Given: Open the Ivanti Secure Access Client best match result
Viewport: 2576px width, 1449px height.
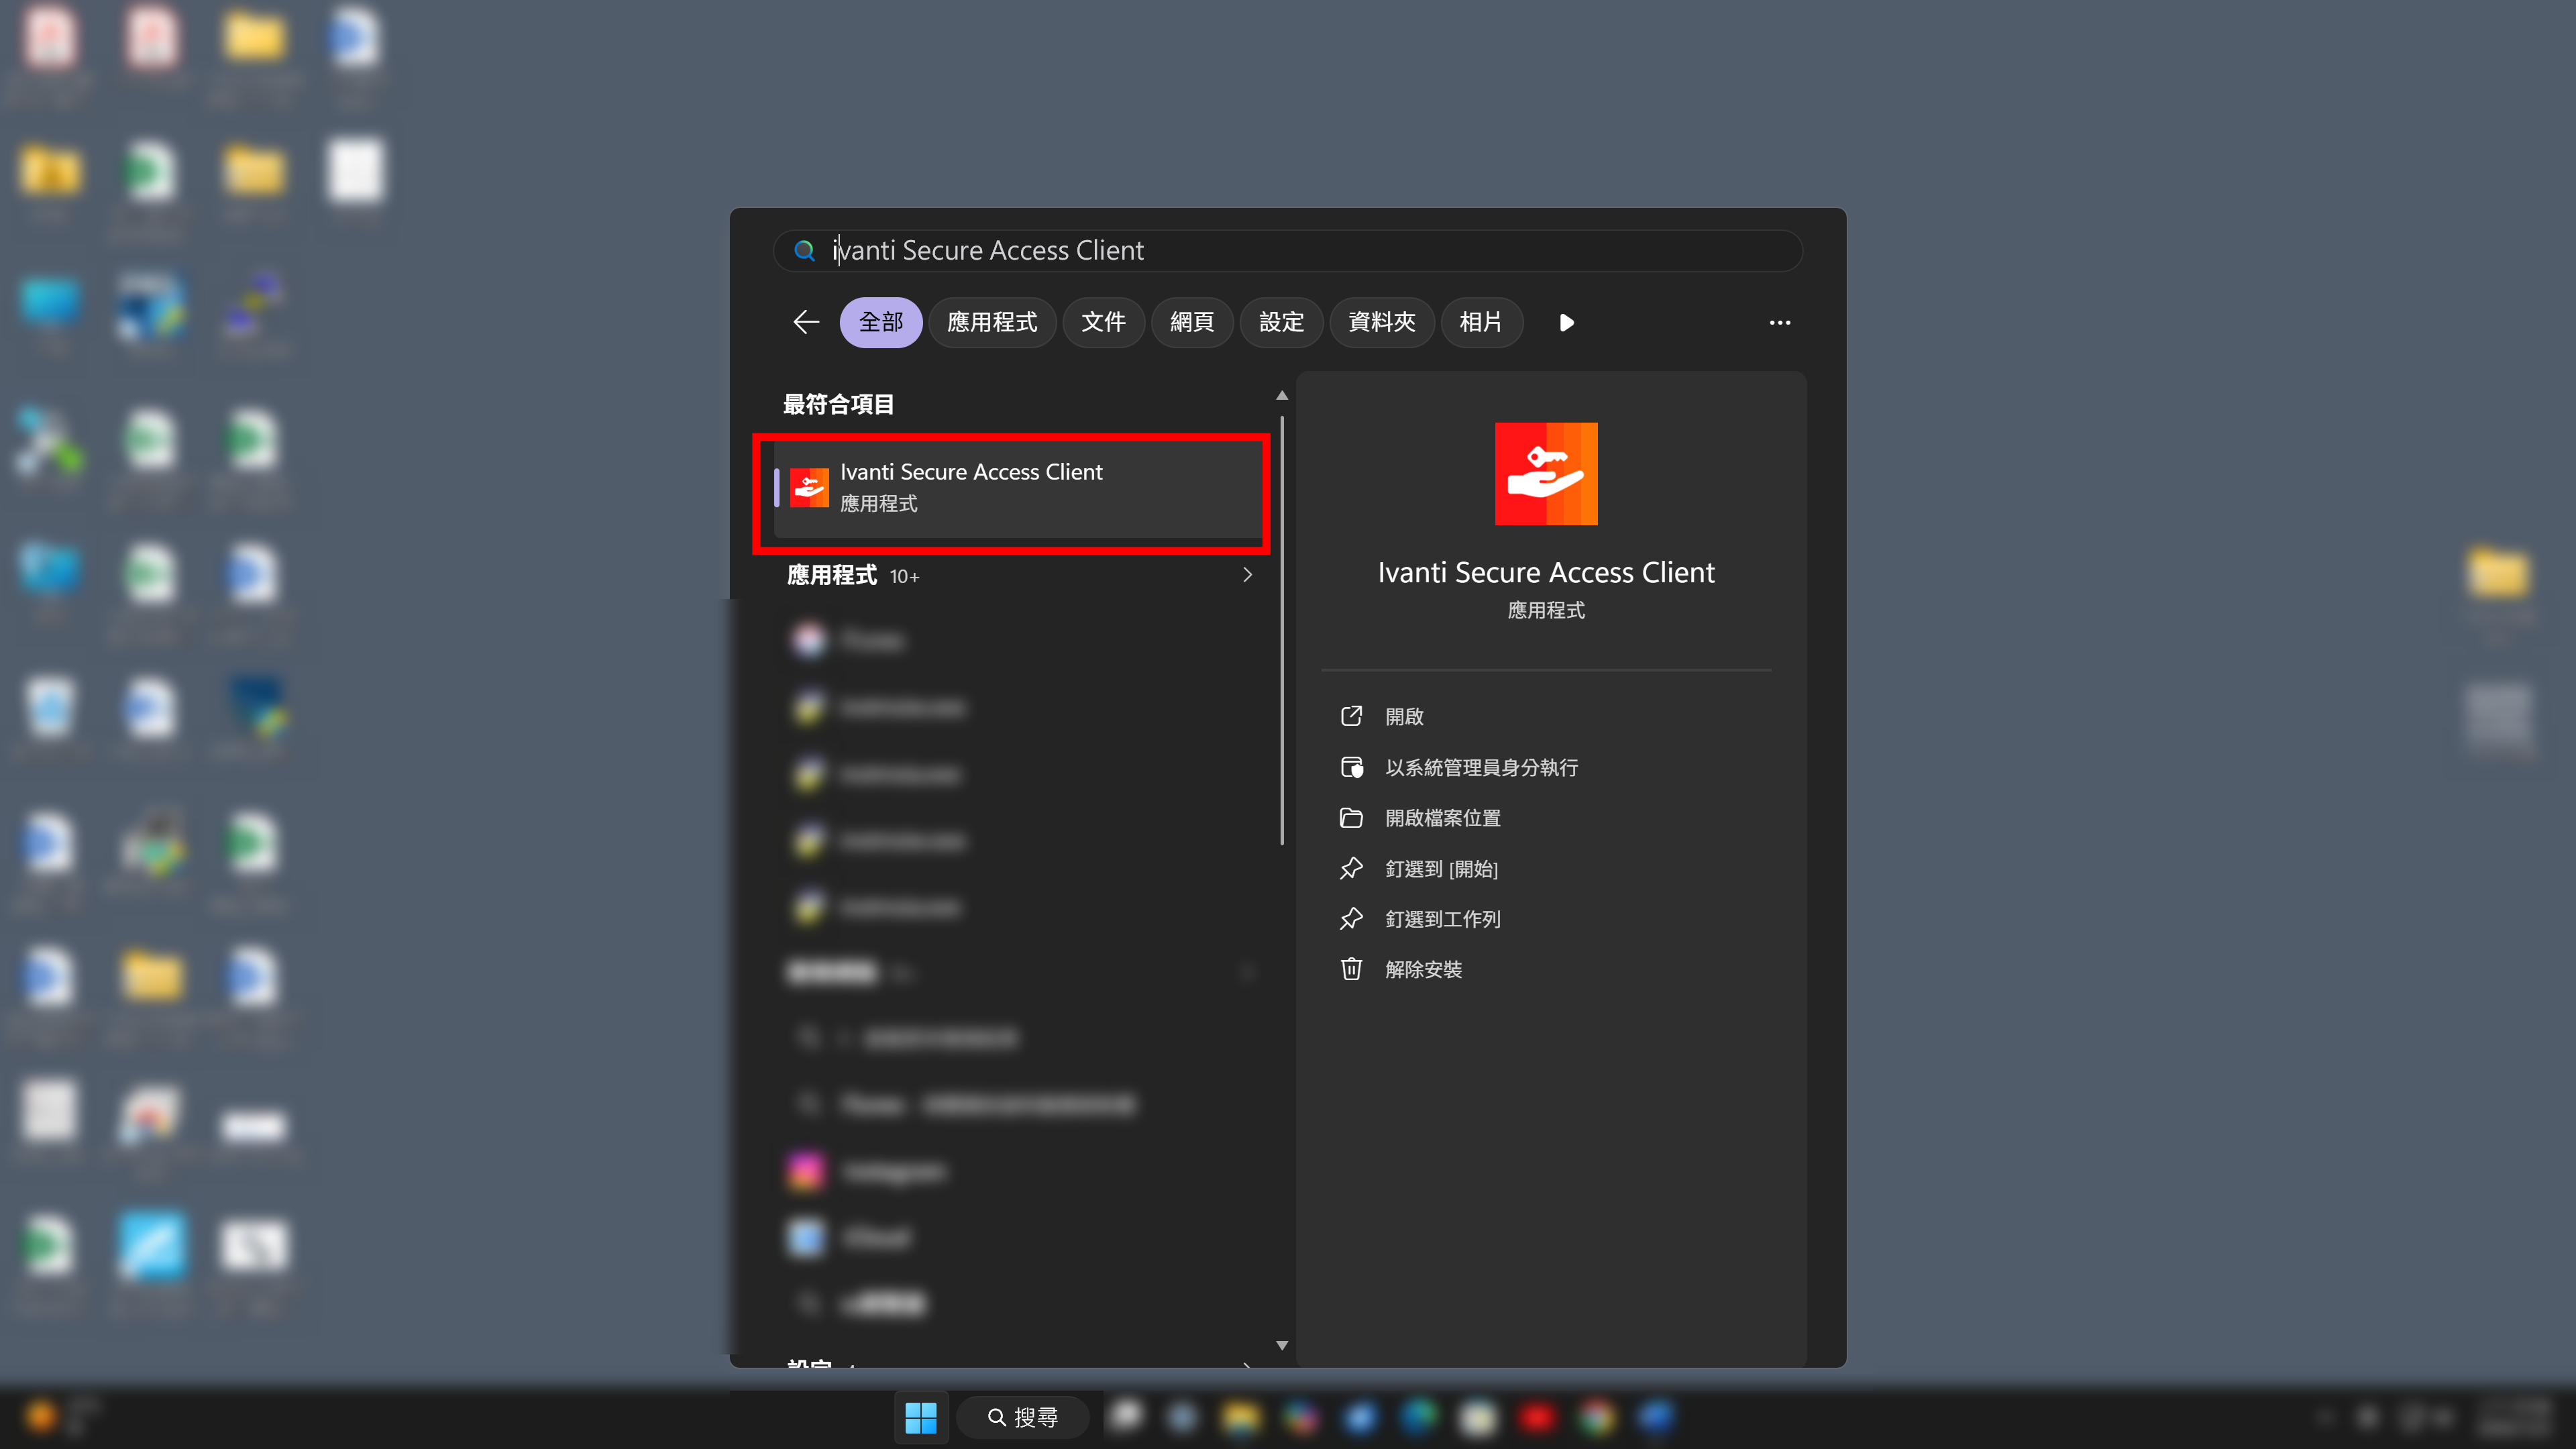Looking at the screenshot, I should pyautogui.click(x=1017, y=488).
